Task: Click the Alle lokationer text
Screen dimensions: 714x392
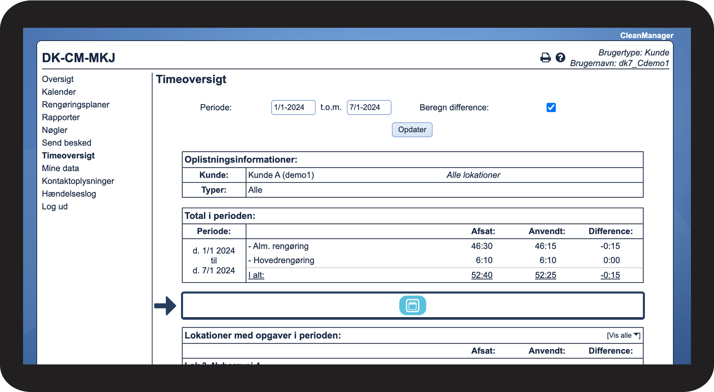Action: click(x=473, y=175)
